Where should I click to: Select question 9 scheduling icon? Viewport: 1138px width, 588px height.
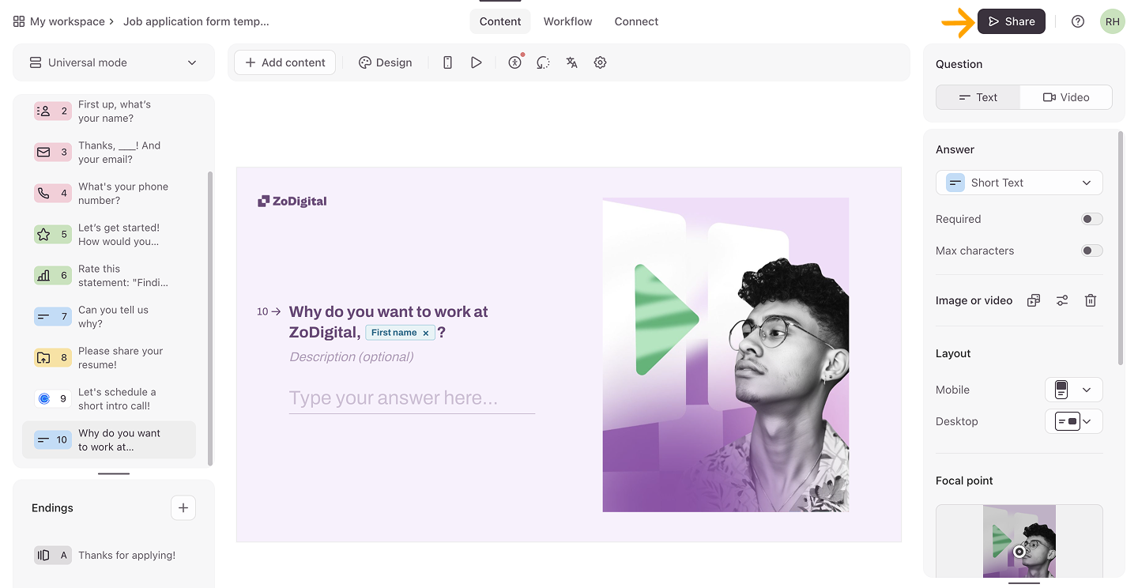point(53,399)
